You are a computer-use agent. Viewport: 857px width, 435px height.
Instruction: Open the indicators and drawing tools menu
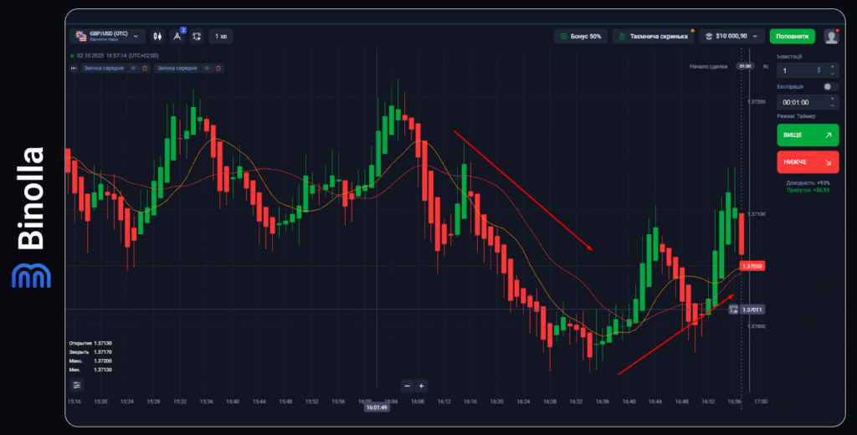click(x=177, y=36)
